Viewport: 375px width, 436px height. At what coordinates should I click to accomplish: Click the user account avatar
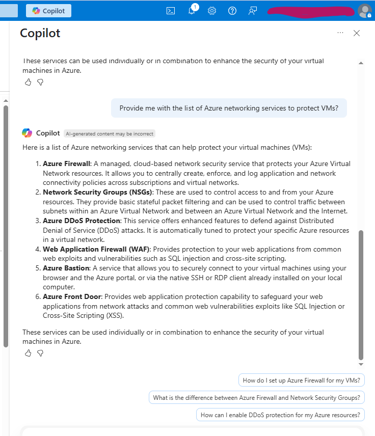365,11
